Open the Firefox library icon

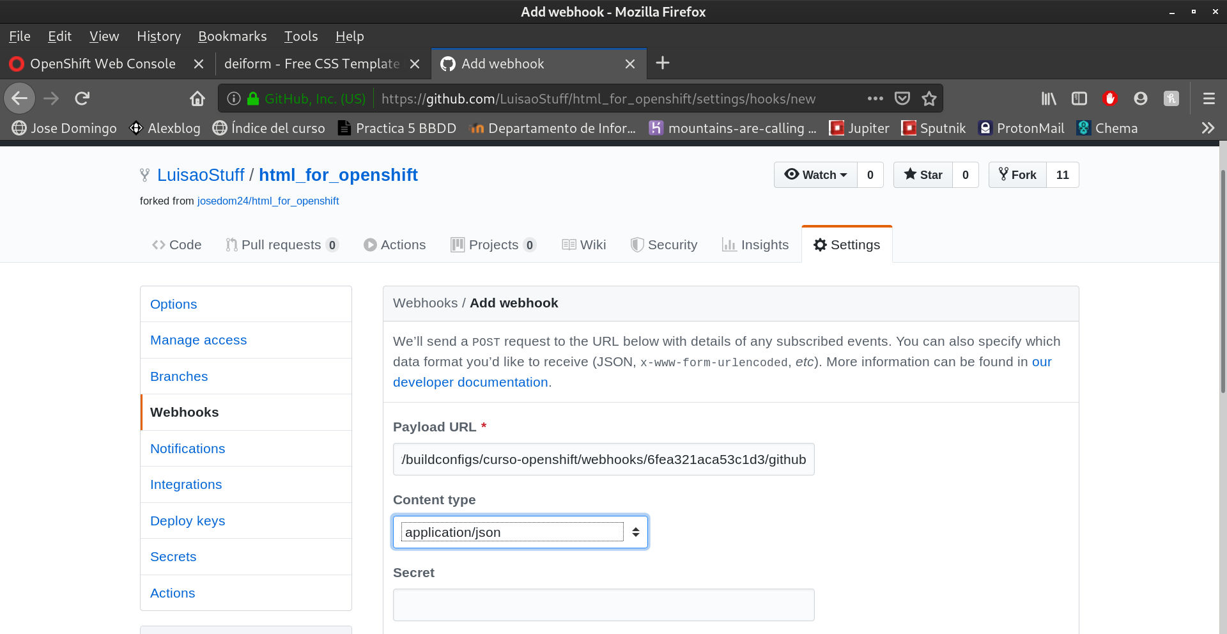1049,98
